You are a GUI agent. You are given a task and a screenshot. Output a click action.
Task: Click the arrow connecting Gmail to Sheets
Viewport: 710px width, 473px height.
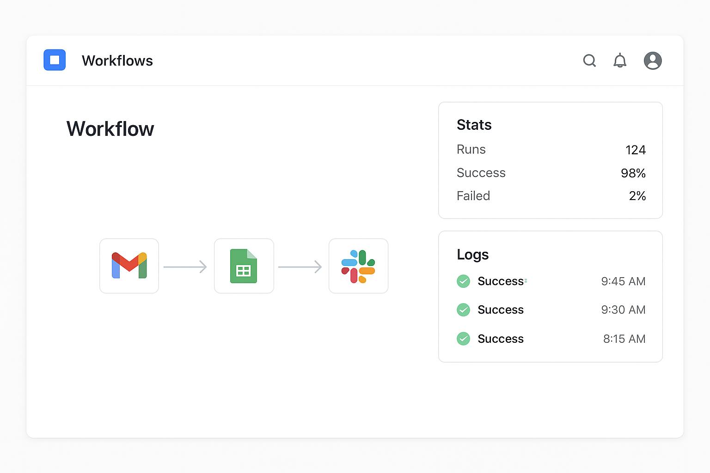point(185,266)
